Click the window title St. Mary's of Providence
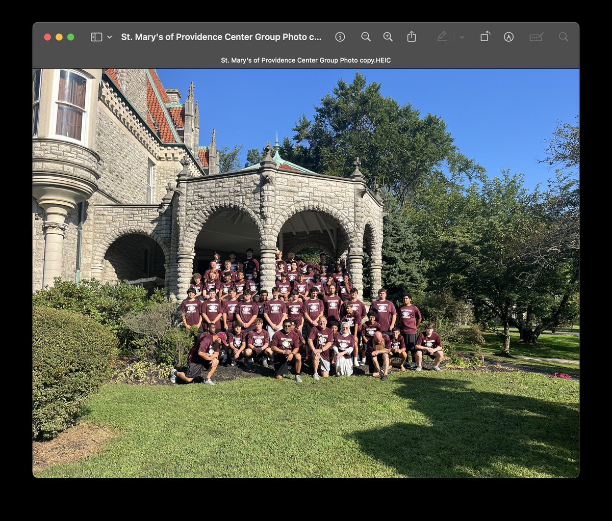The width and height of the screenshot is (612, 521). (222, 37)
